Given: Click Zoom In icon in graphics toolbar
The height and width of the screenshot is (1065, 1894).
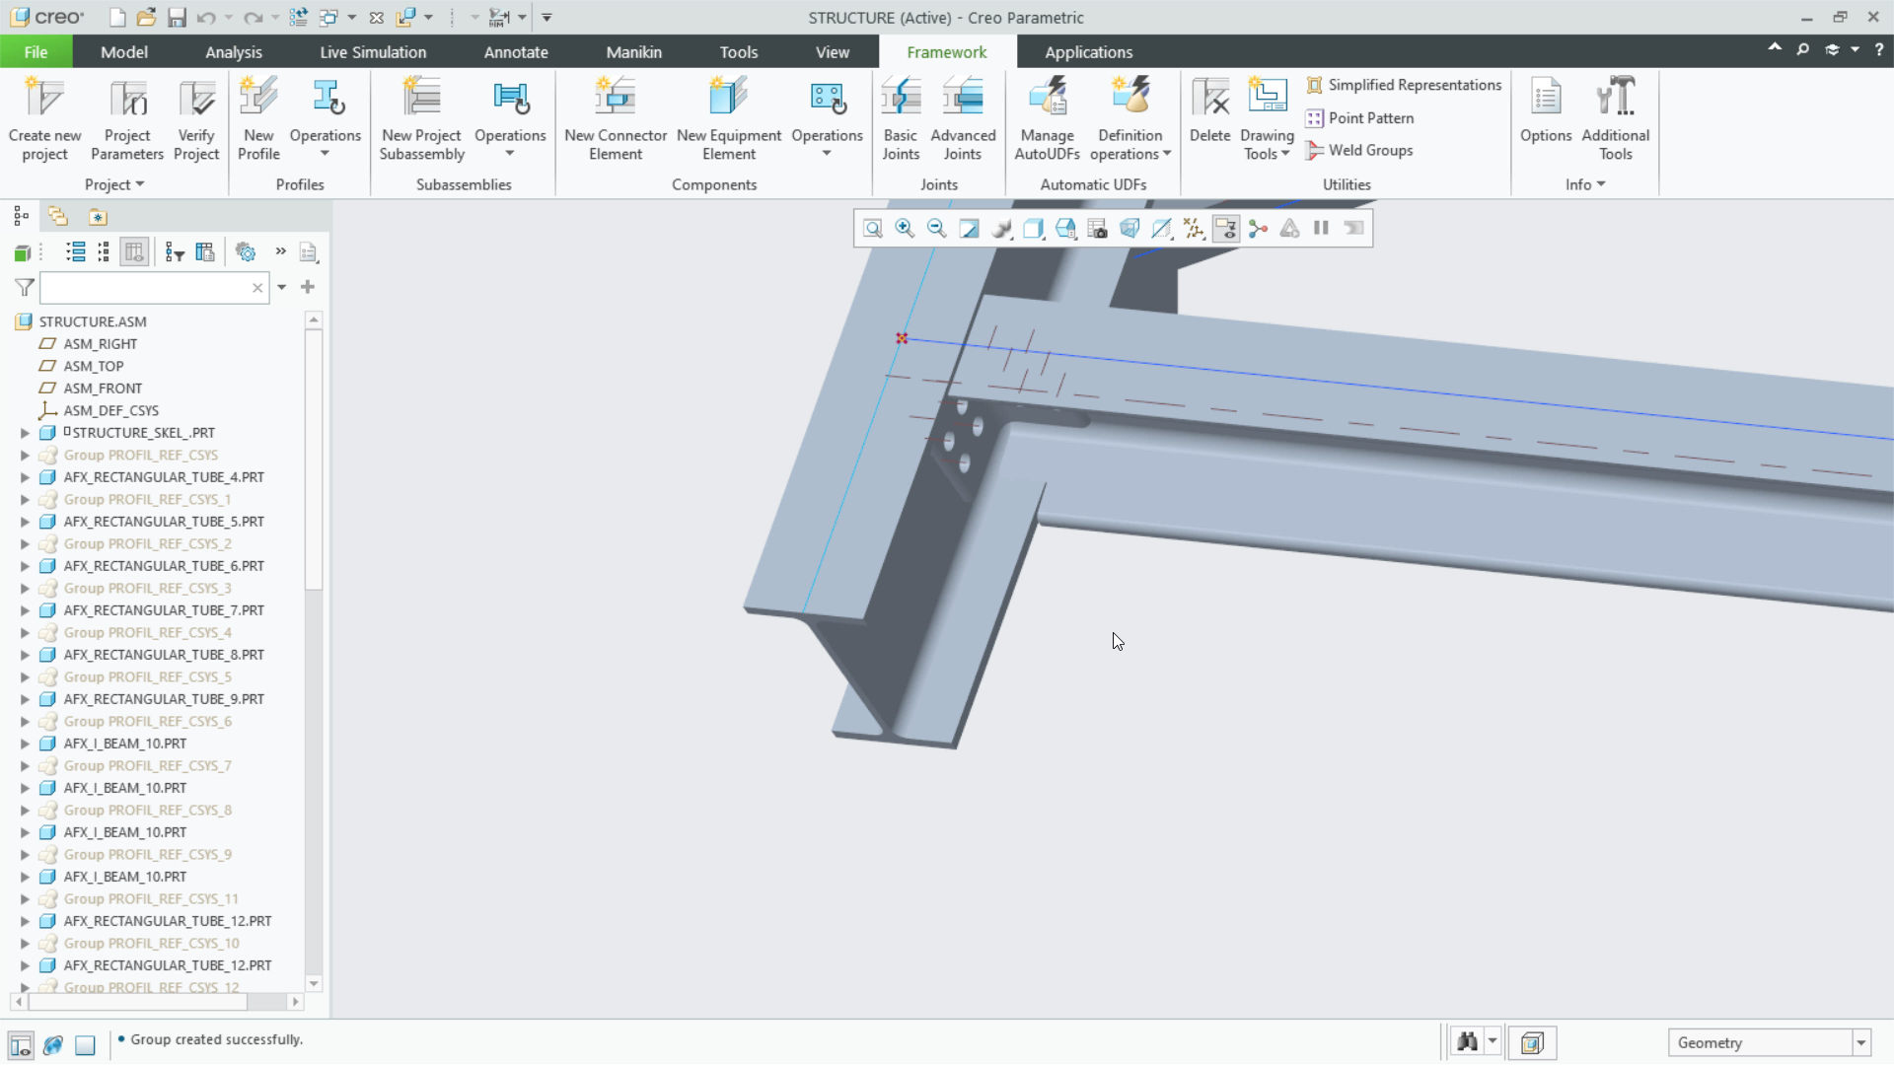Looking at the screenshot, I should click(905, 229).
